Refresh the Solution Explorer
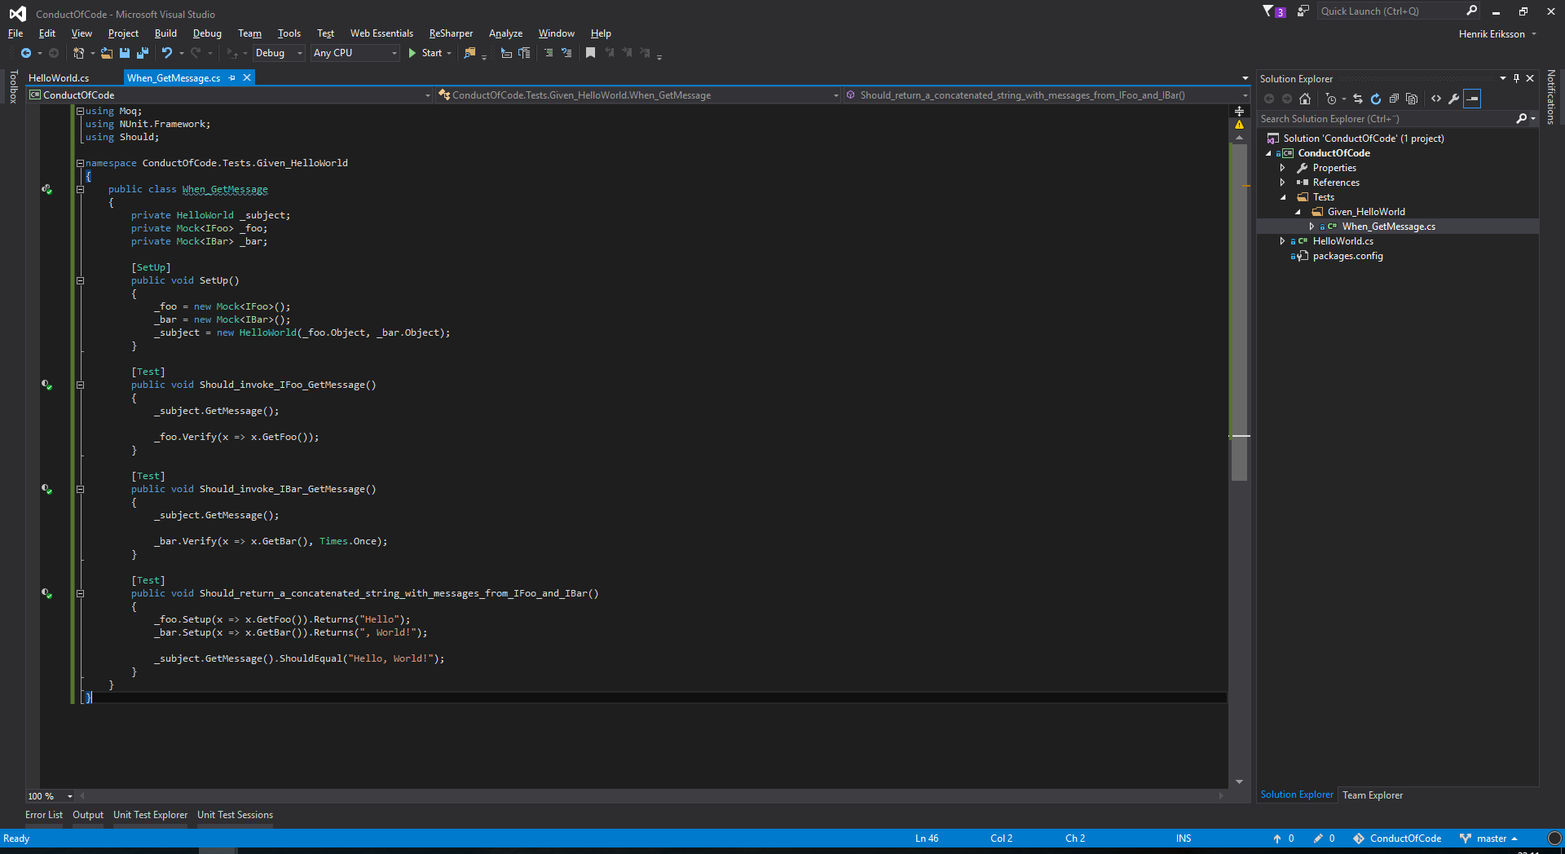 [x=1375, y=99]
